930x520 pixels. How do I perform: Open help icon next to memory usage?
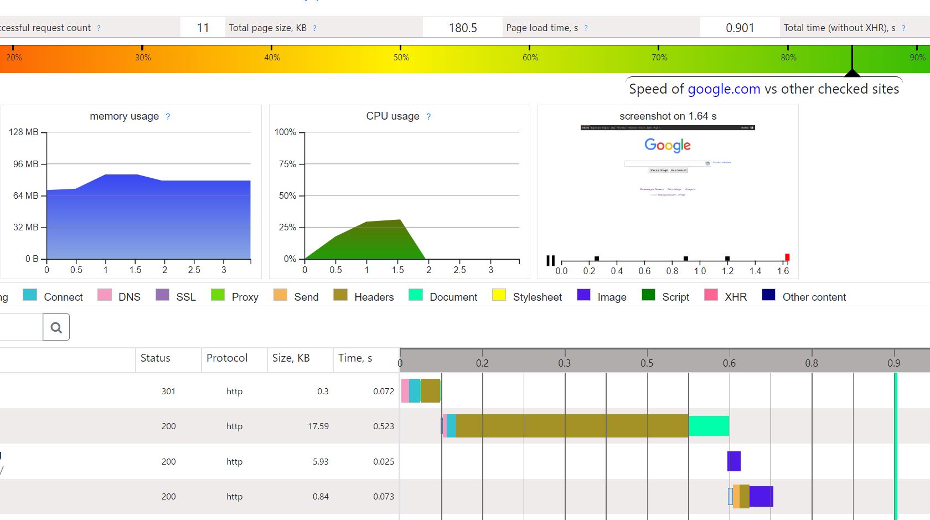168,116
